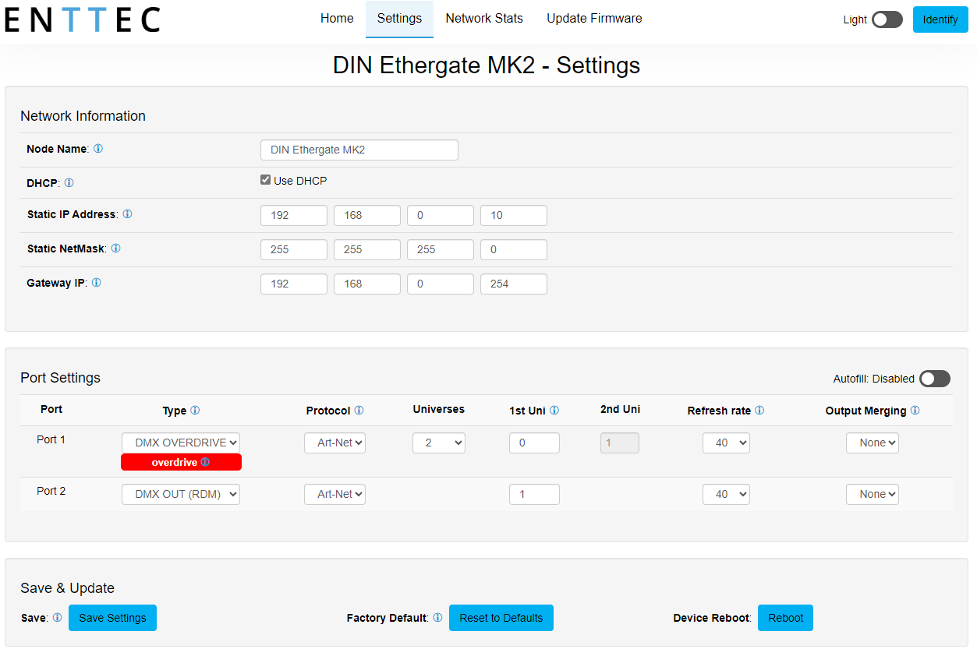Click the Device Reboot label

[712, 618]
